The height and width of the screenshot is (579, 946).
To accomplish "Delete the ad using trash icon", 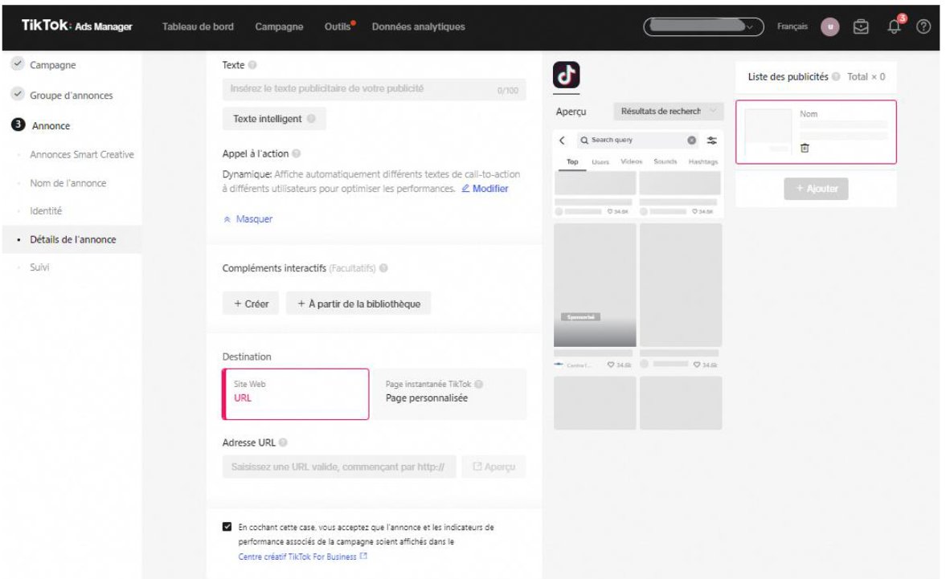I will [x=805, y=148].
